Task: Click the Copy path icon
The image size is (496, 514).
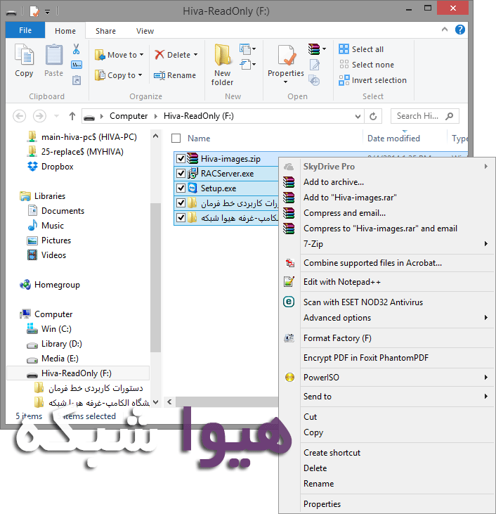Action: coord(77,65)
